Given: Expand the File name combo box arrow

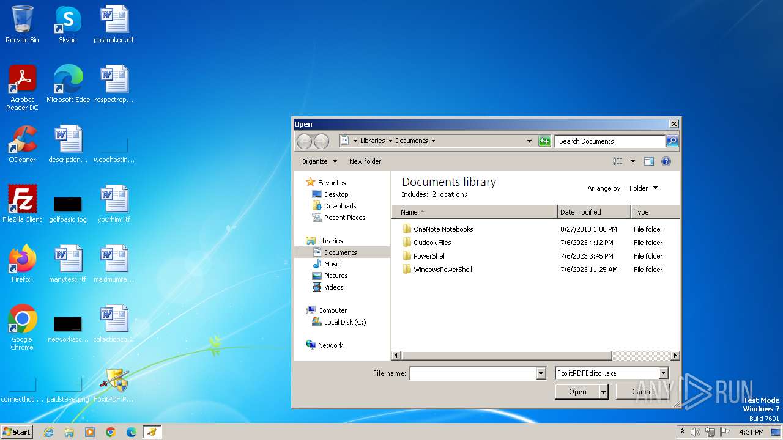Looking at the screenshot, I should point(541,373).
